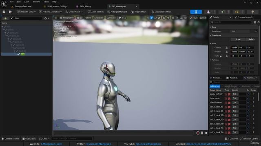Viewport: 261px width, 146px height.
Task: Toggle the Attribute filter checkbox
Action: coord(239,86)
